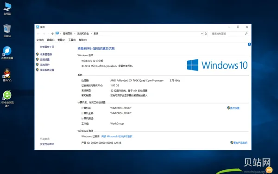The image size is (278, 174).
Task: Click the 32 位操作系统 system type value
Action: pos(129,90)
